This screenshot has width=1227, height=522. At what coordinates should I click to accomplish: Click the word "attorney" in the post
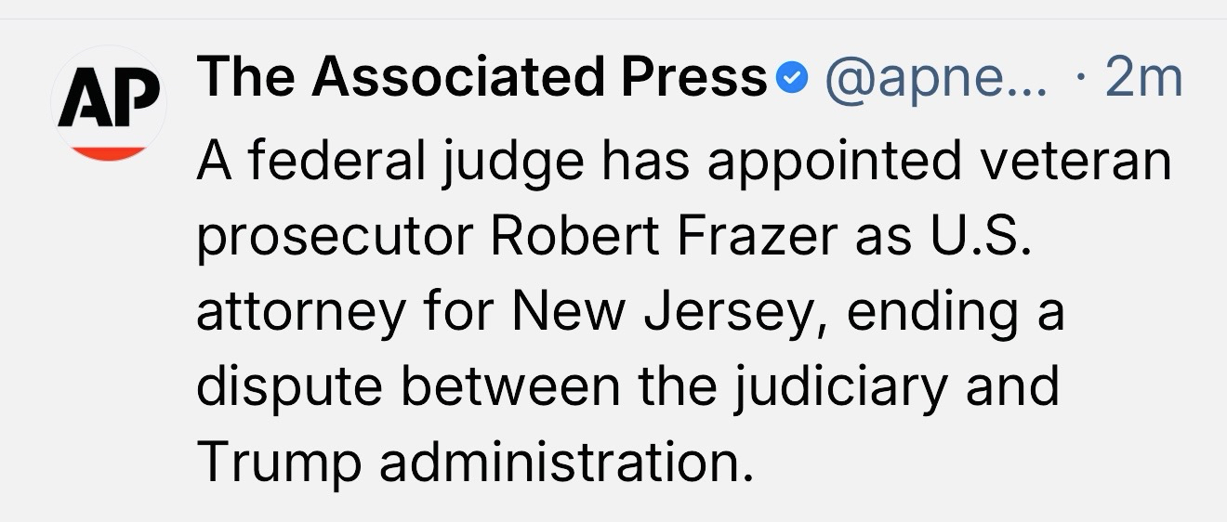(299, 314)
